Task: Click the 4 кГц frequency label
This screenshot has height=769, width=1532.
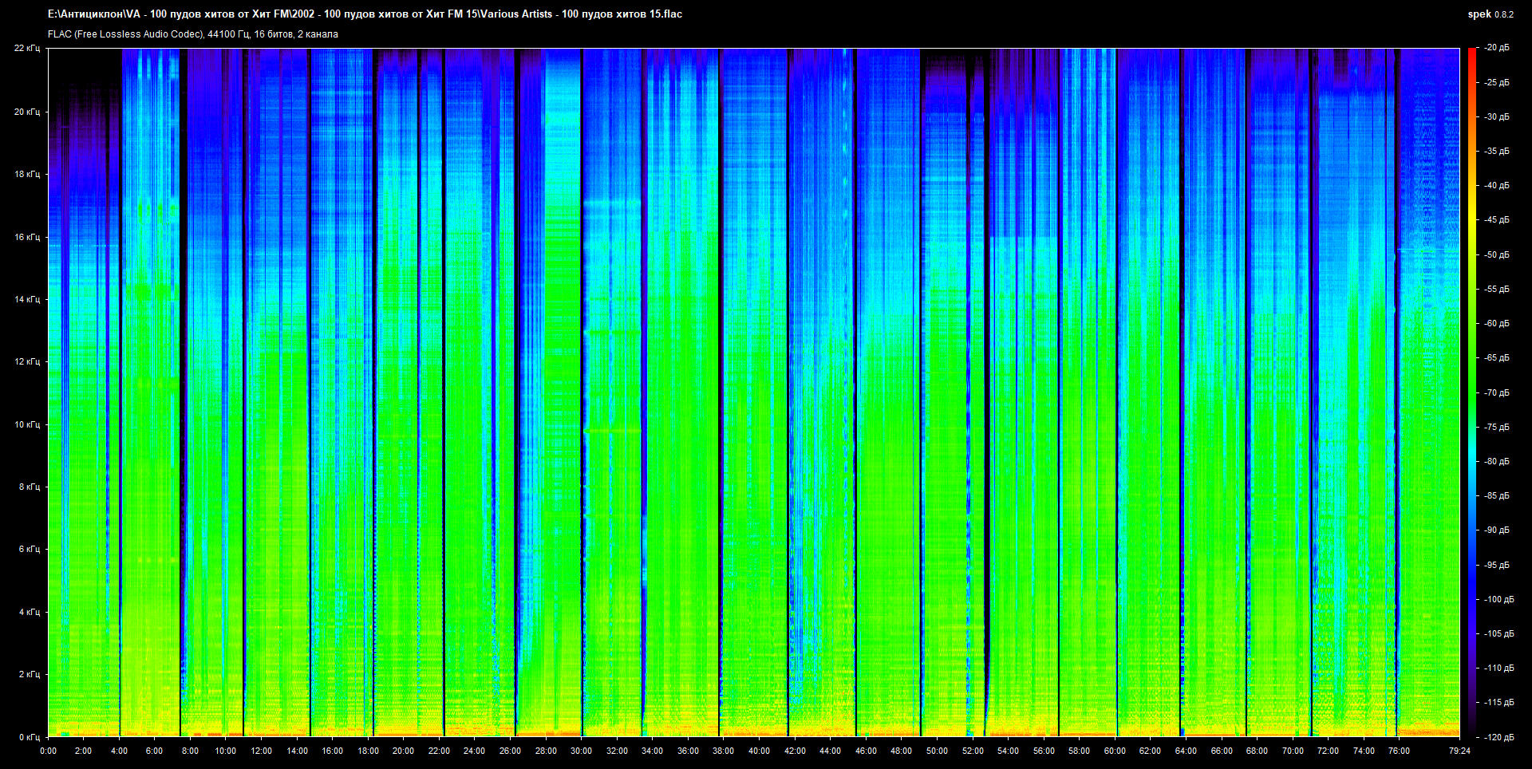Action: tap(29, 612)
